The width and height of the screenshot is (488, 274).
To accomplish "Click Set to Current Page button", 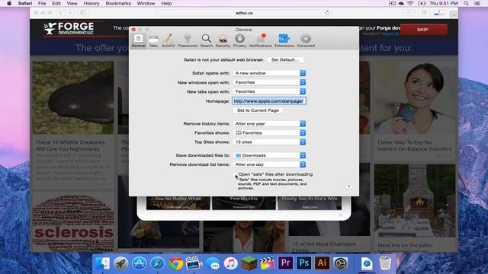I will [x=258, y=110].
